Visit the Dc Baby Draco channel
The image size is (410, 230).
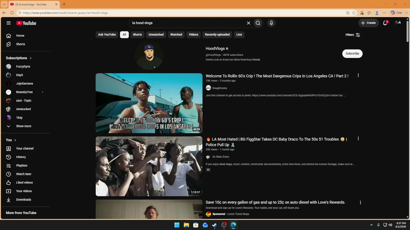(x=221, y=157)
